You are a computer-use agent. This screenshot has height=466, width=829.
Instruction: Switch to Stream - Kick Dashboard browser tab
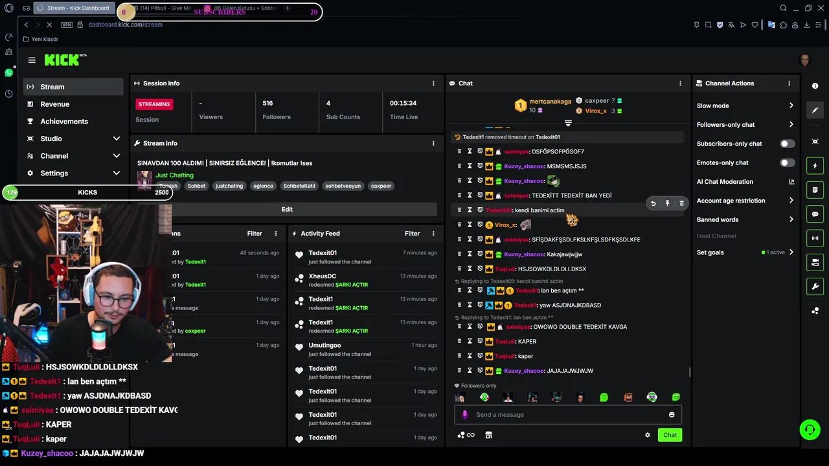tap(74, 8)
